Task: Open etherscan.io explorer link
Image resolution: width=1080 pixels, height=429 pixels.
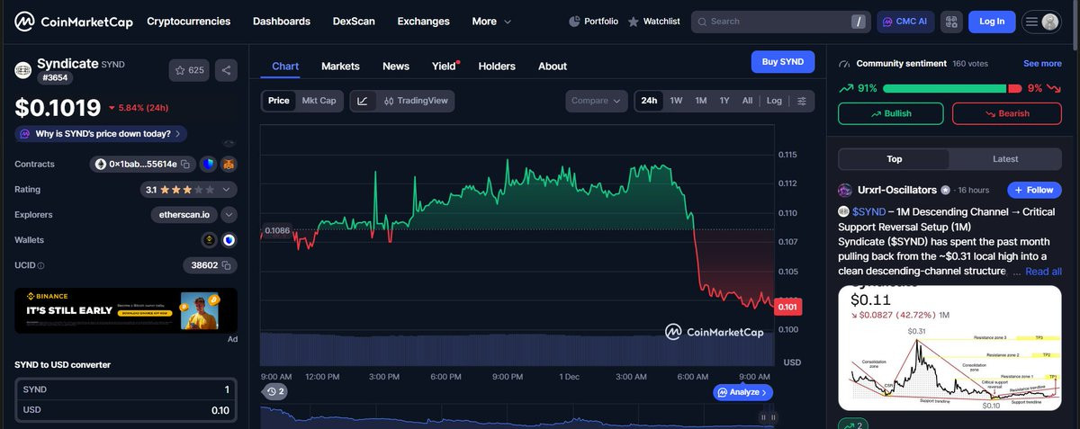Action: coord(184,215)
